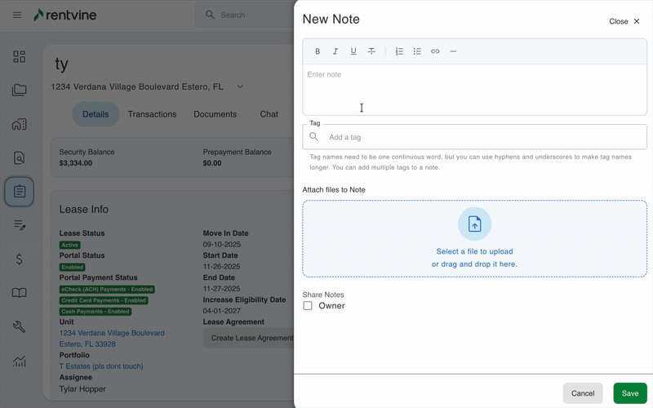Insert a numbered list in note
This screenshot has height=408, width=653.
click(x=399, y=51)
